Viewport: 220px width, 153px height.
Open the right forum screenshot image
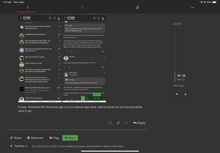pos(84,58)
